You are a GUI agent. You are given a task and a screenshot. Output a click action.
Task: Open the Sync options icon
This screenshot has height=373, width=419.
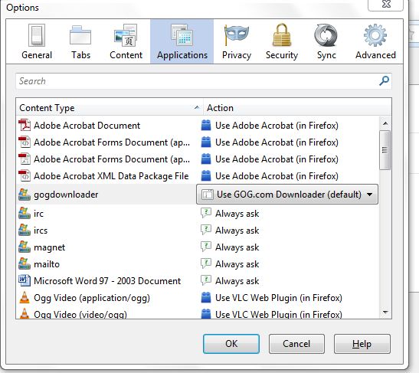click(326, 35)
